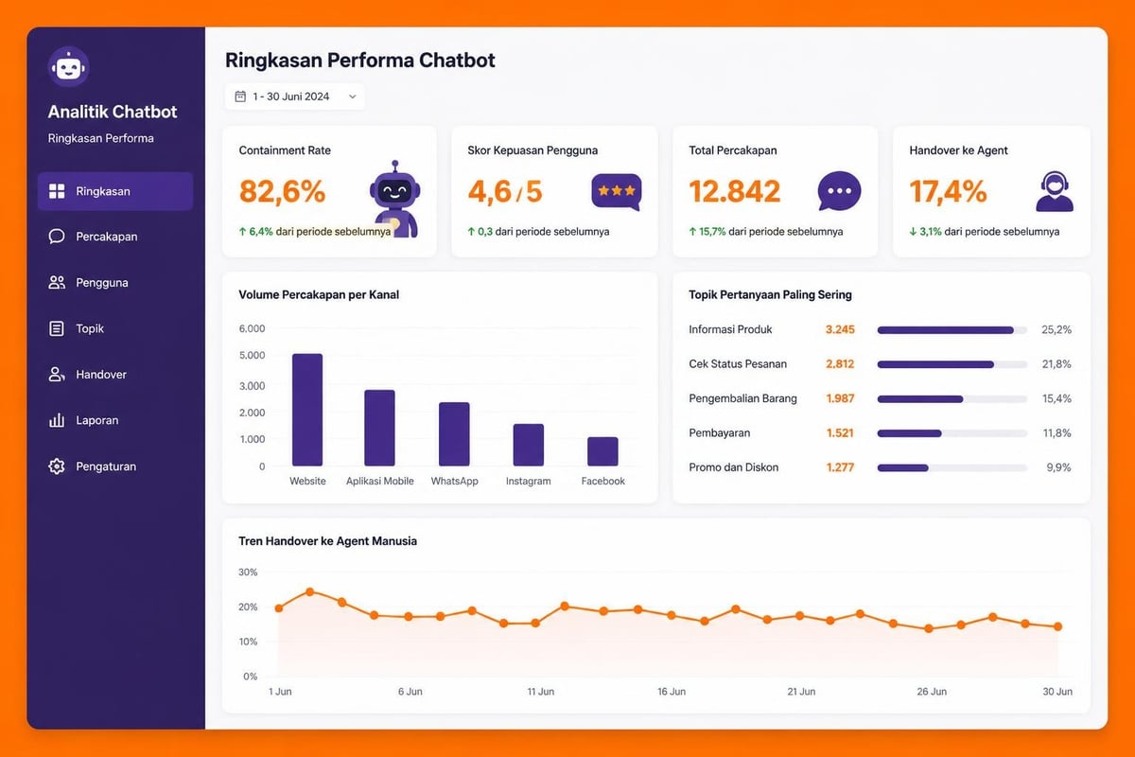Image resolution: width=1135 pixels, height=757 pixels.
Task: Open the Ringkasan menu item
Action: 115,191
